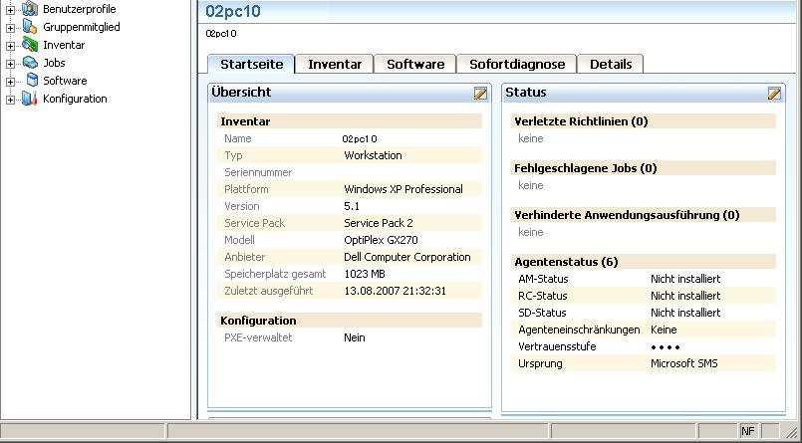Click the Software tree node icon
The width and height of the screenshot is (802, 443).
32,81
